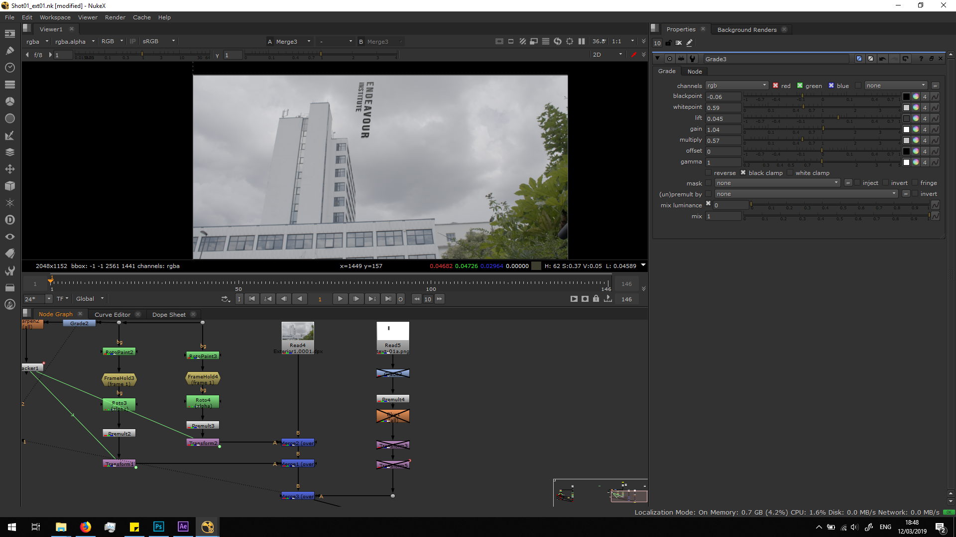Enable the white clamp checkbox
The width and height of the screenshot is (956, 537).
coord(790,173)
